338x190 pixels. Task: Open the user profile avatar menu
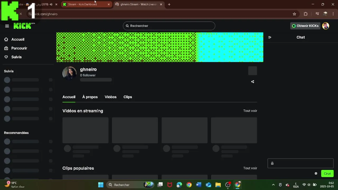click(326, 26)
